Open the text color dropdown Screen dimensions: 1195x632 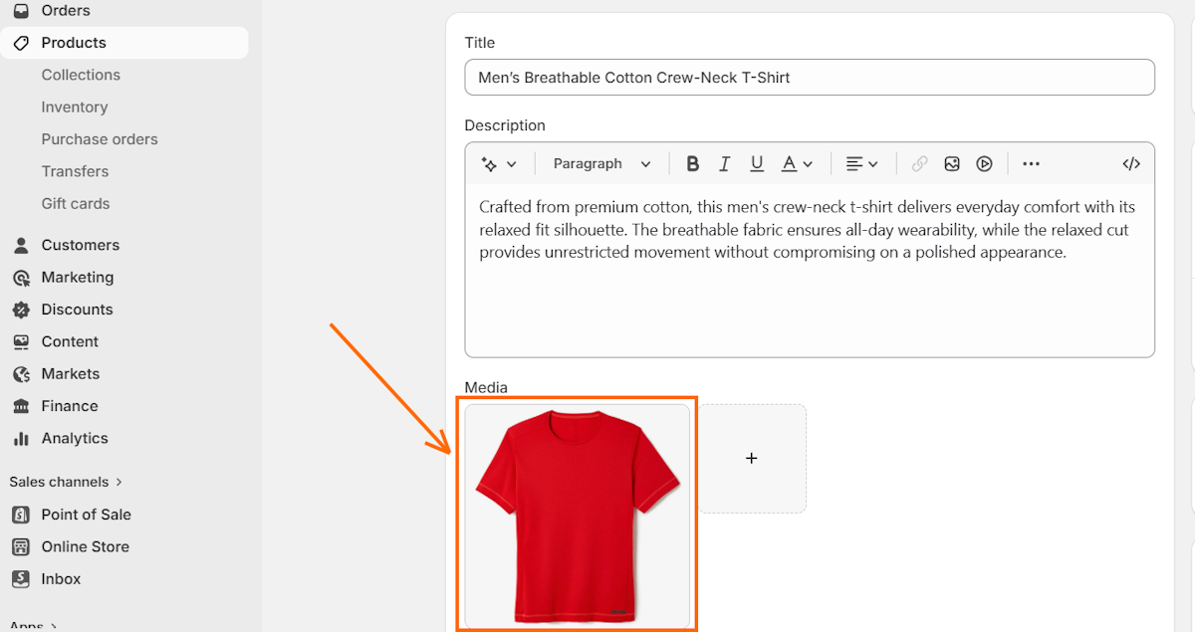[x=795, y=163]
